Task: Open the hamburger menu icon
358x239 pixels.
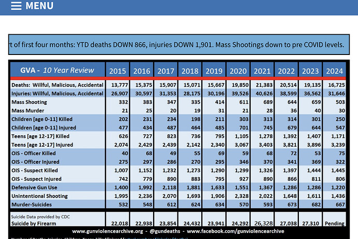Action: point(16,6)
